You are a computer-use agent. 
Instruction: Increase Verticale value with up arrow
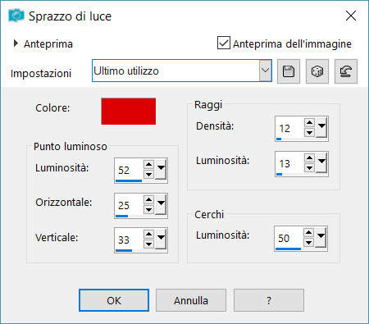tap(148, 234)
